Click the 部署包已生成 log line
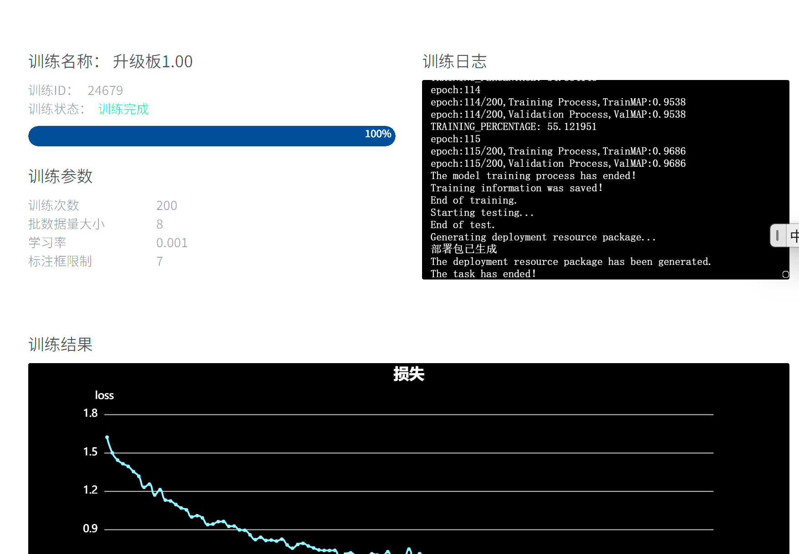This screenshot has width=799, height=554. pos(464,249)
